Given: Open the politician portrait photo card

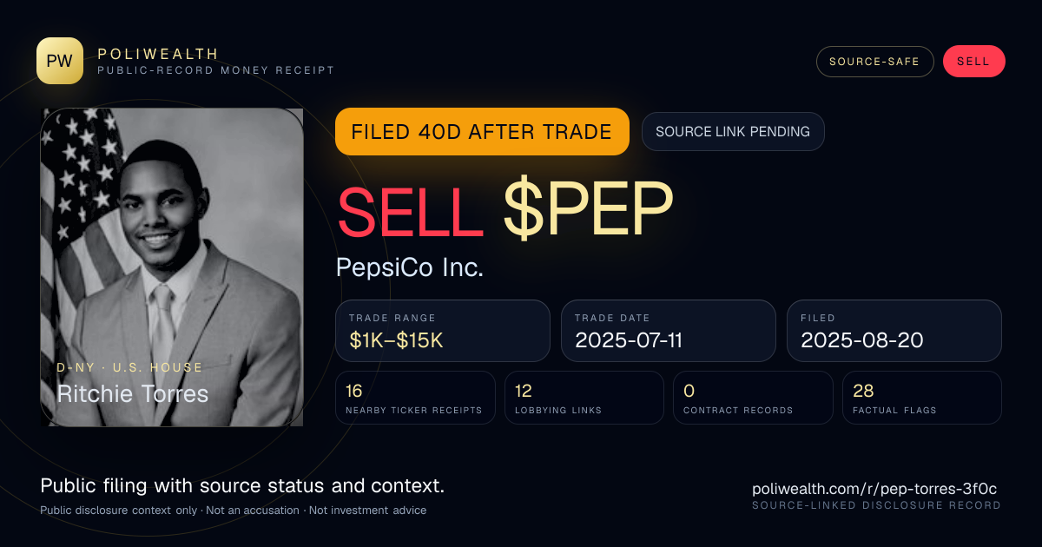Looking at the screenshot, I should [x=172, y=267].
